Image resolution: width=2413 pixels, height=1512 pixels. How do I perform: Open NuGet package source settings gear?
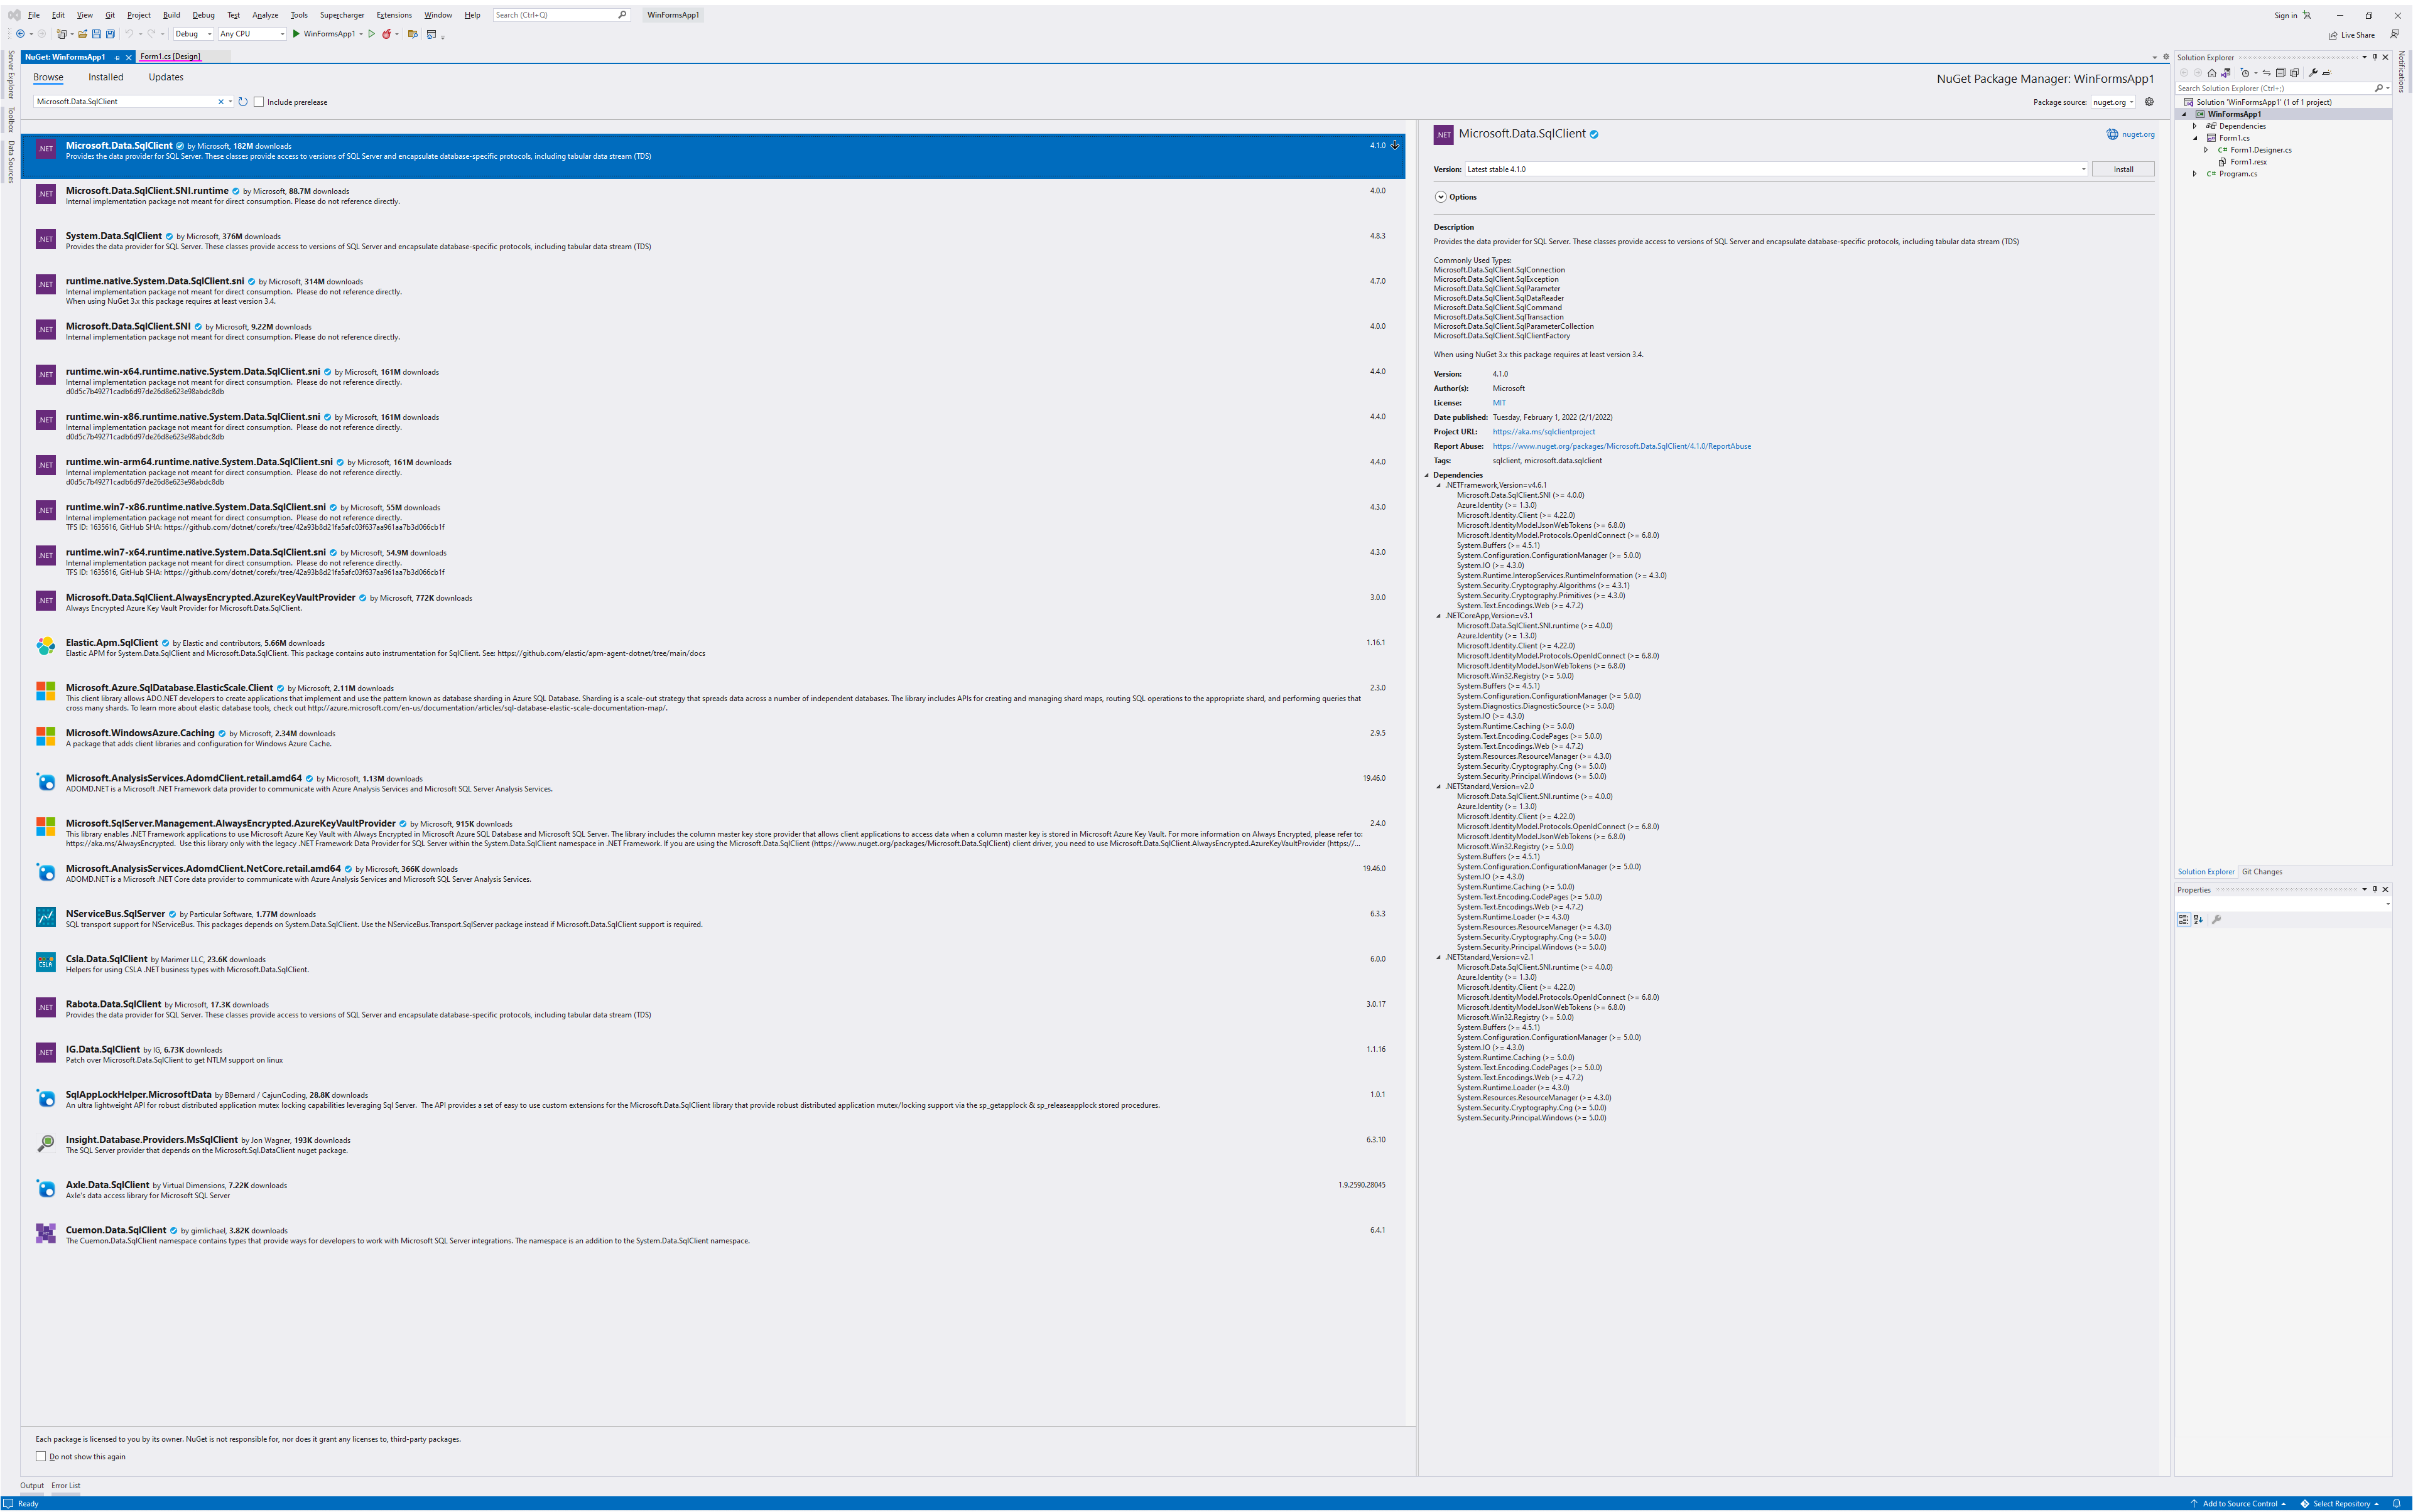click(x=2149, y=102)
